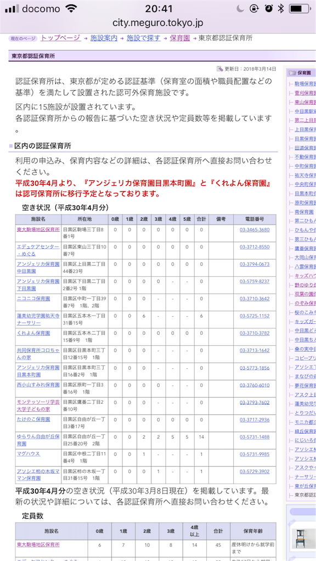Open 東大駒場地区保育所 in the 空き状況 table
Screen dimensions: 316x561
[38, 230]
